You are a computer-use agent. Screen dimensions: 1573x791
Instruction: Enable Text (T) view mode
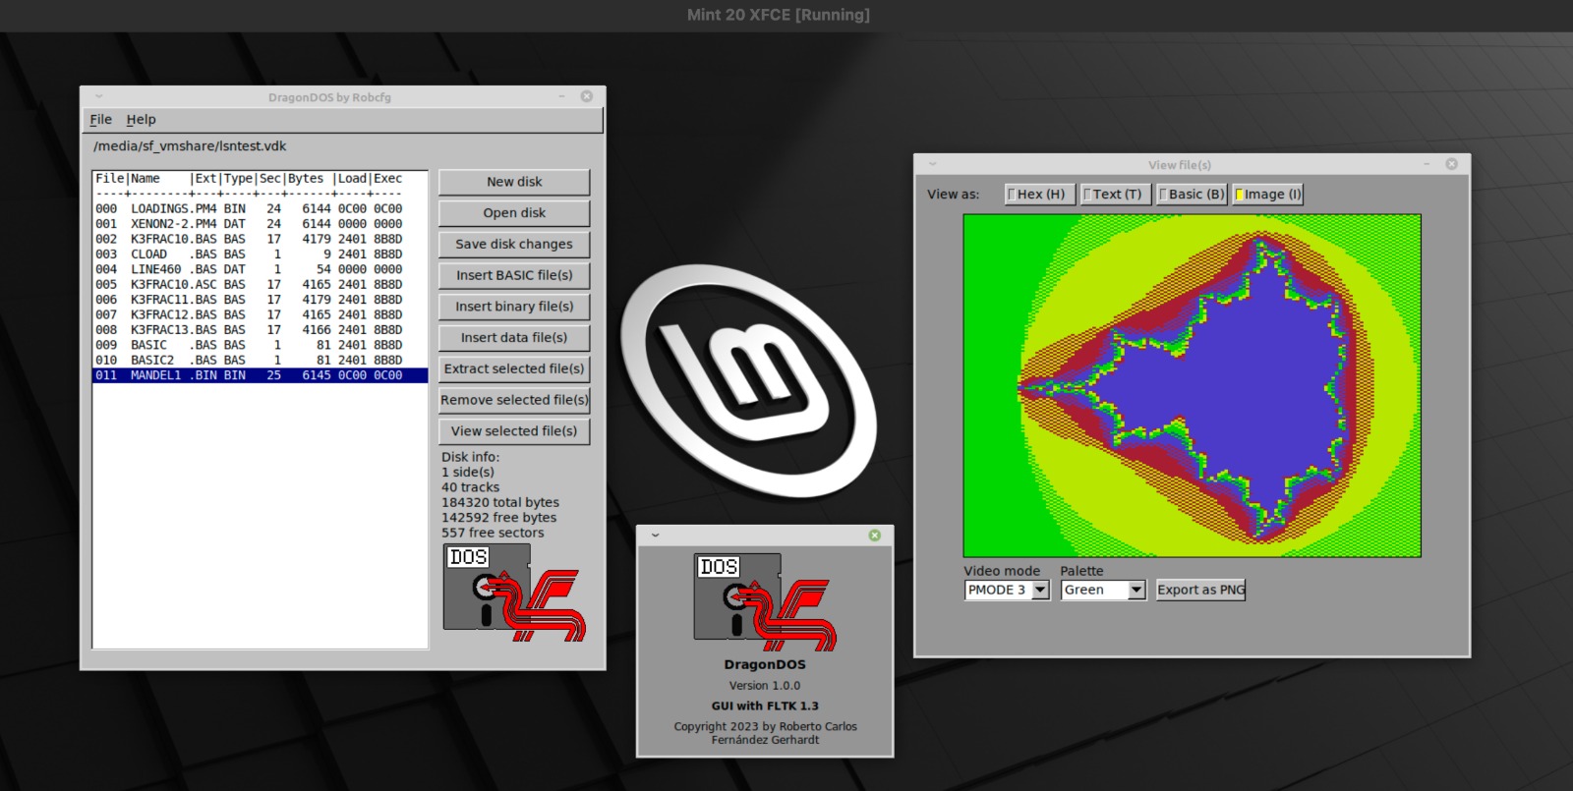point(1115,195)
